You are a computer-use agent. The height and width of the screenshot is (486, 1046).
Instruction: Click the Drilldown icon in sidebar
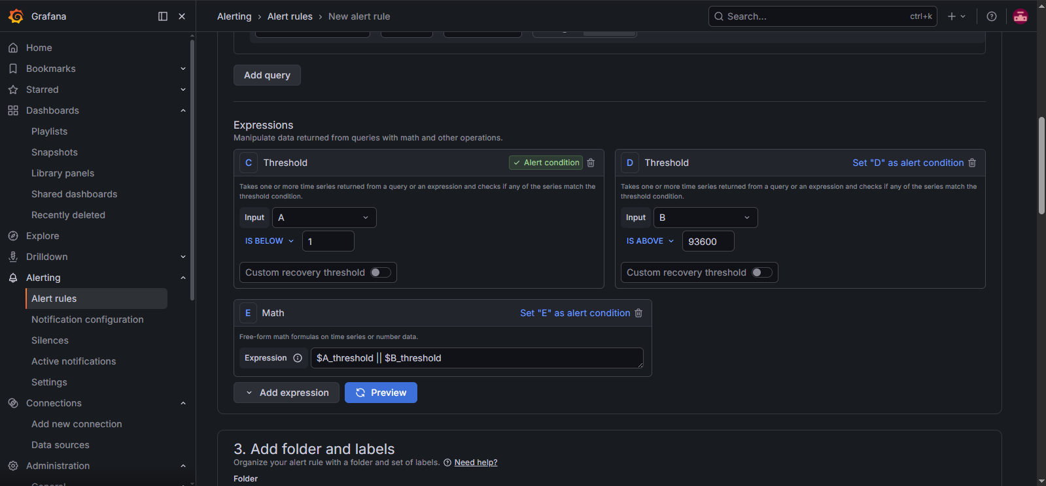(x=13, y=257)
